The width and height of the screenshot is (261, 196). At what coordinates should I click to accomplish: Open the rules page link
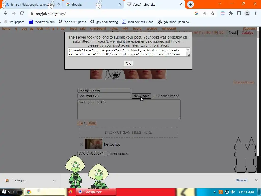pos(114,29)
